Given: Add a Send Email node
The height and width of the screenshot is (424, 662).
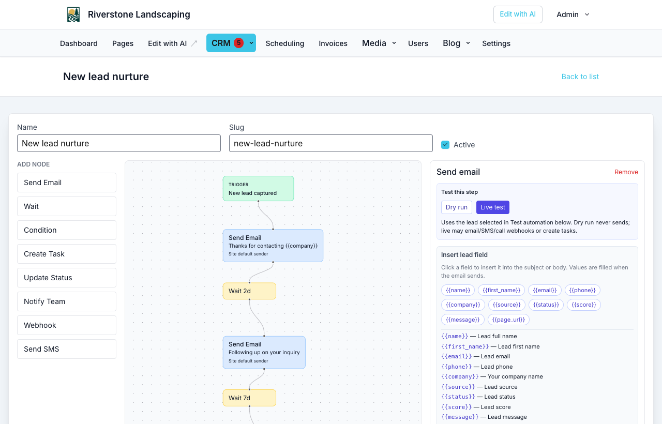Looking at the screenshot, I should 67,183.
